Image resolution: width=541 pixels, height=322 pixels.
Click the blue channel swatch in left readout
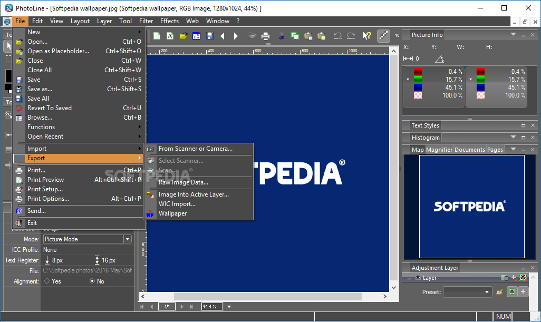(x=418, y=87)
